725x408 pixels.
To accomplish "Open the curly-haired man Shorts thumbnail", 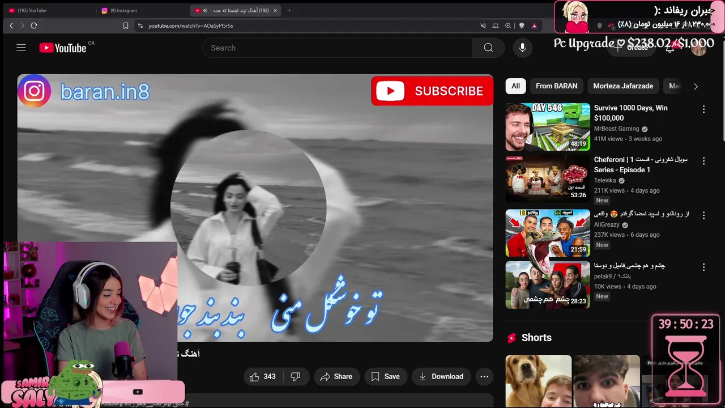I will tap(607, 381).
